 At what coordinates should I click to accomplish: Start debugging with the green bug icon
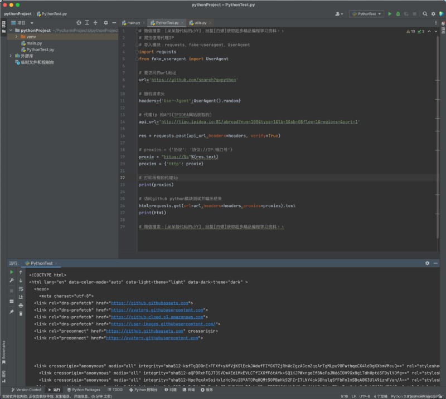coord(398,13)
